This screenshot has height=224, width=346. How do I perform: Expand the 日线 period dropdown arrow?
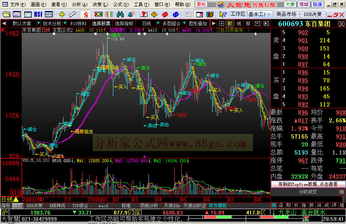click(x=158, y=23)
